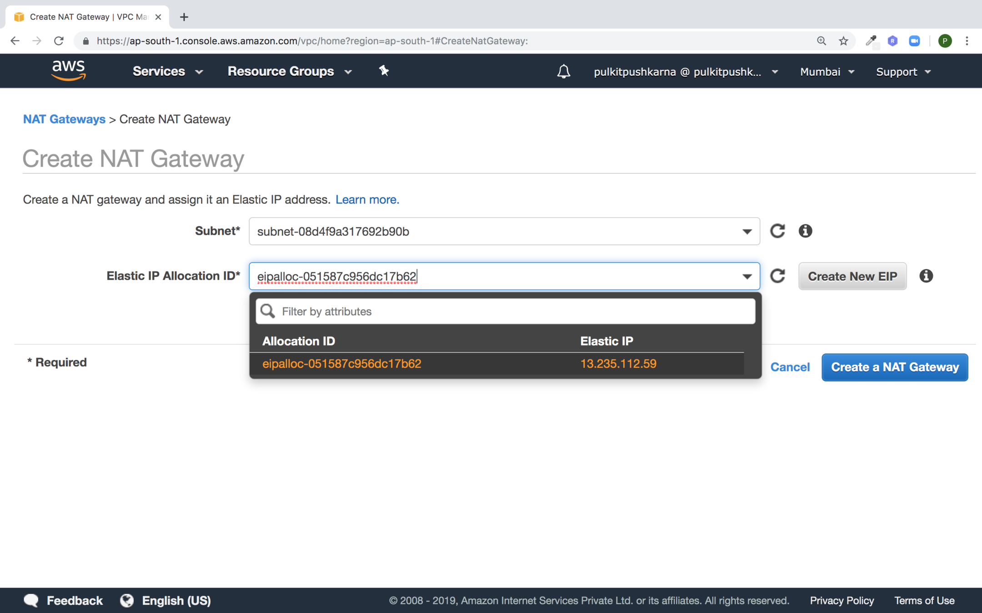
Task: Open the Zoom extension icon
Action: [x=914, y=41]
